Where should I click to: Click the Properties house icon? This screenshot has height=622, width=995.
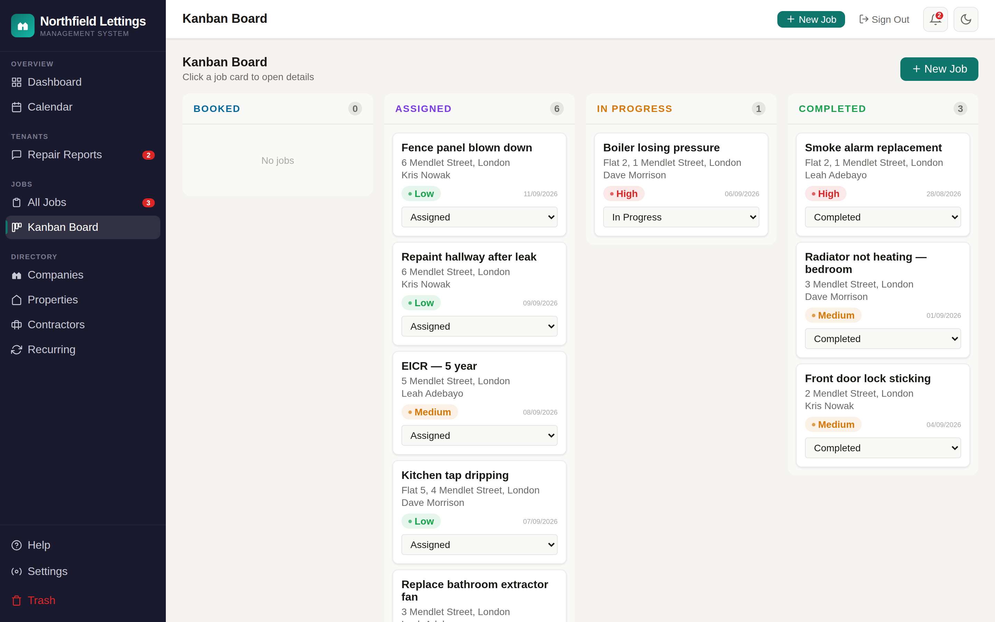17,300
